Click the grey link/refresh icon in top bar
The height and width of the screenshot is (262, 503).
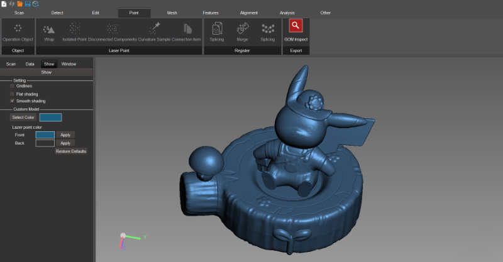pos(12,4)
